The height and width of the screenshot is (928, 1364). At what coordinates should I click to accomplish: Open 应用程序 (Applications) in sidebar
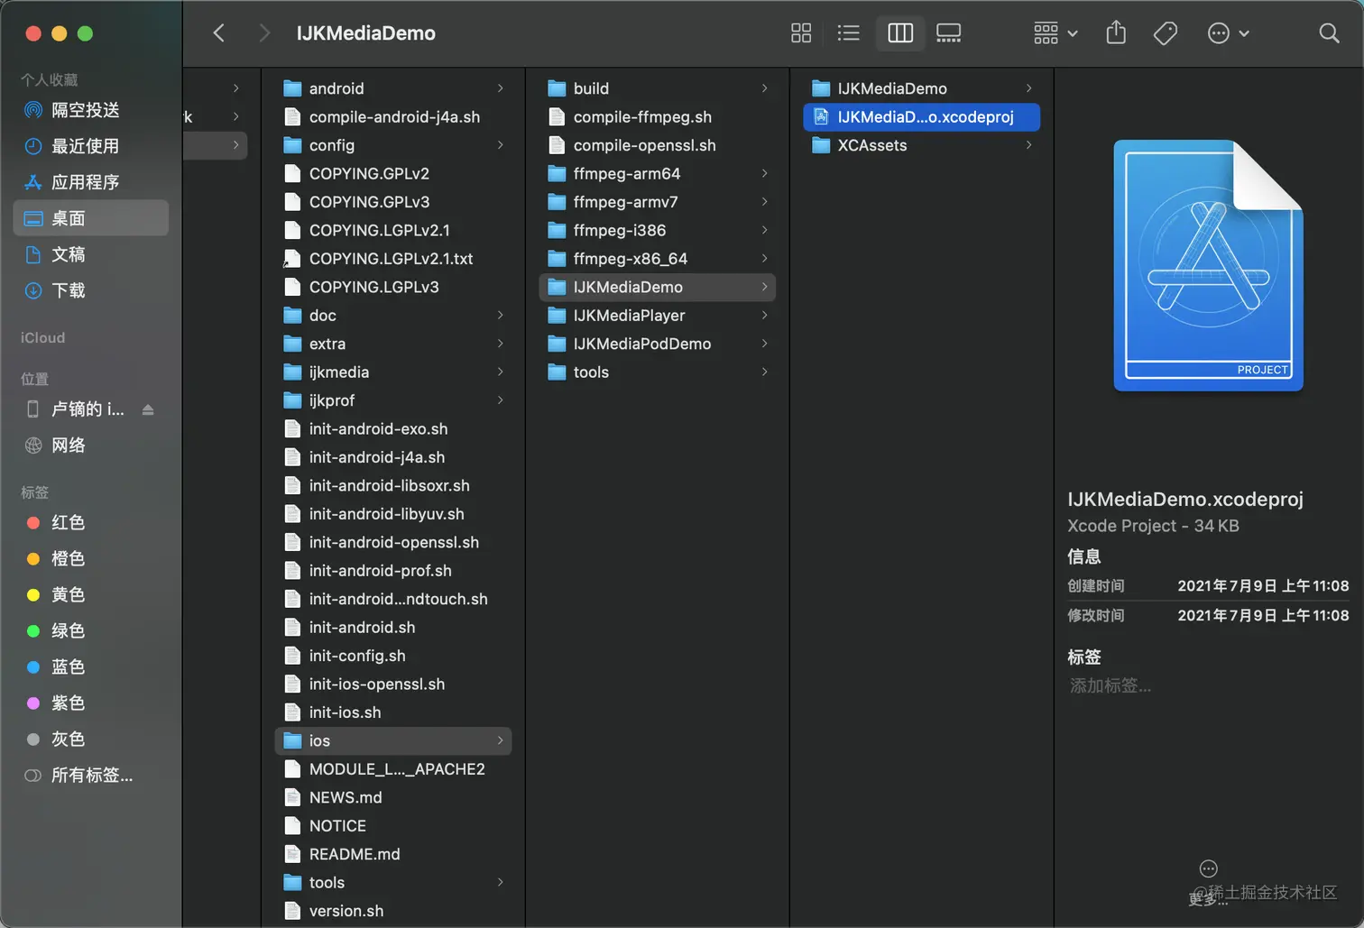point(90,182)
